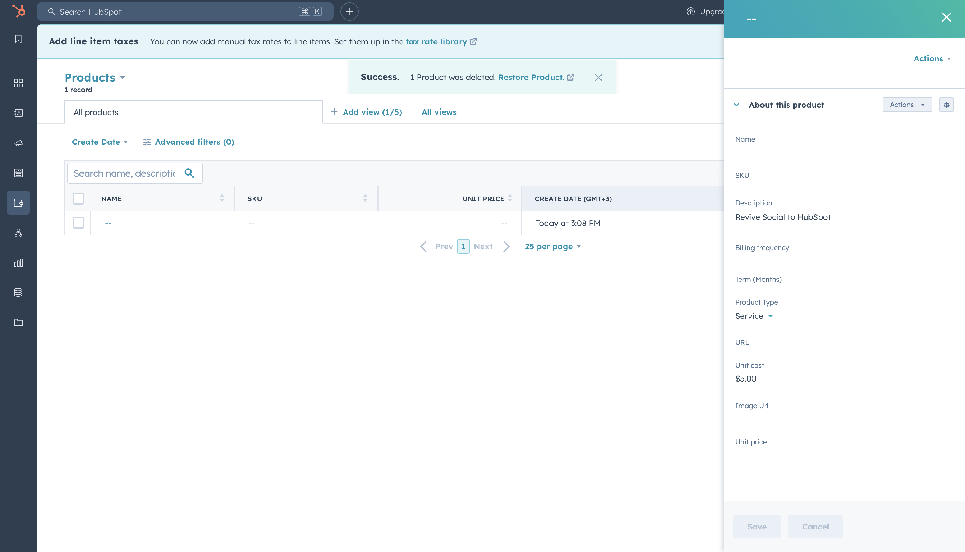The image size is (965, 552).
Task: Toggle the select-all checkbox in table header
Action: pos(78,199)
